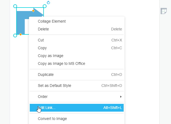The image size is (171, 124).
Task: Select the bottom-left circular resize handle
Action: [x=15, y=36]
